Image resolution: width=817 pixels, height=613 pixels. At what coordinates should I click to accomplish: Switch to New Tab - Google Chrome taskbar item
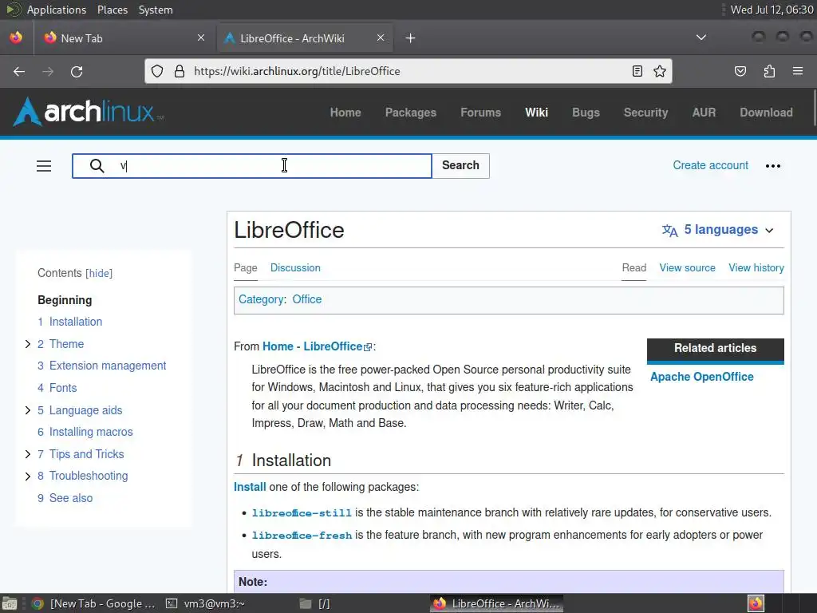94,603
